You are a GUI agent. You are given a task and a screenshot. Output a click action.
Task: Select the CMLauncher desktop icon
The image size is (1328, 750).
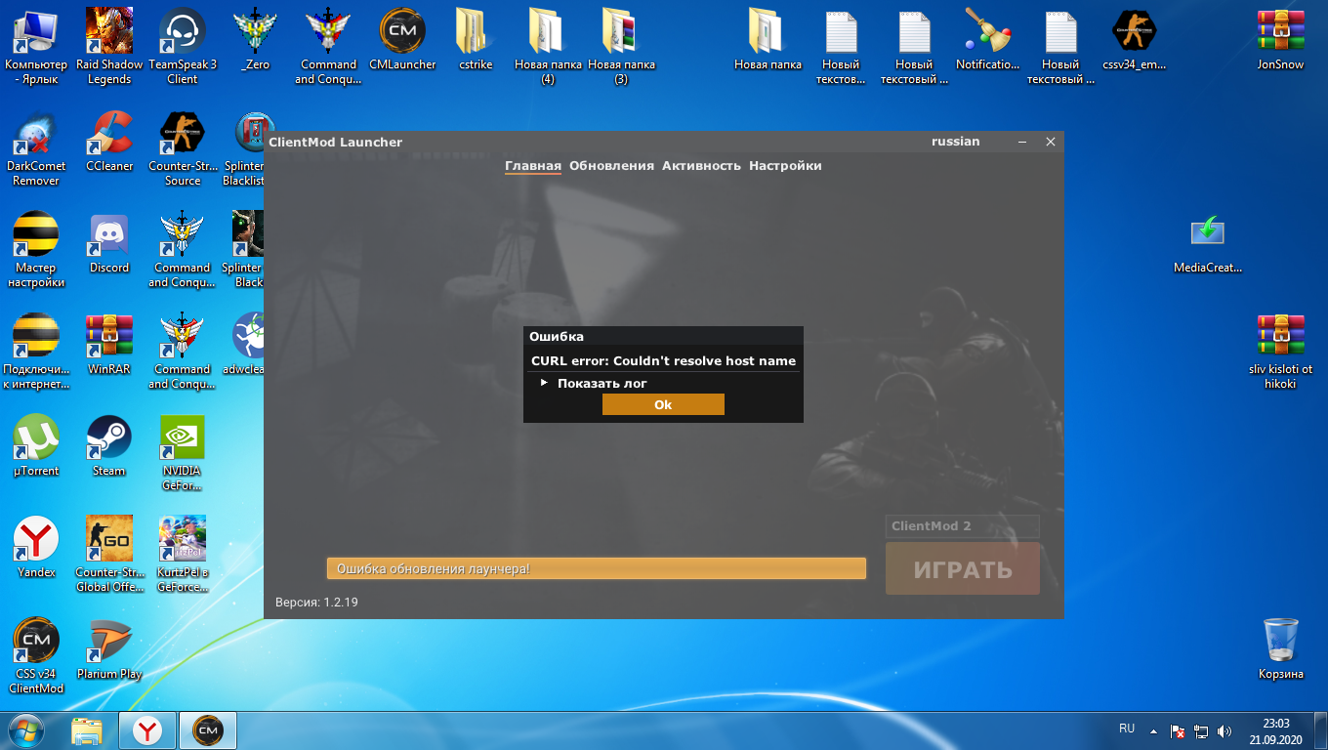402,41
